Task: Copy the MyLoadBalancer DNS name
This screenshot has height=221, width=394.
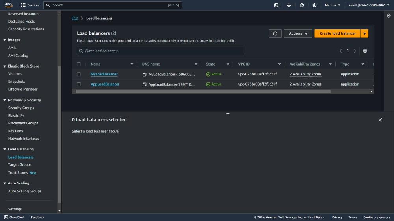Action: click(x=144, y=74)
